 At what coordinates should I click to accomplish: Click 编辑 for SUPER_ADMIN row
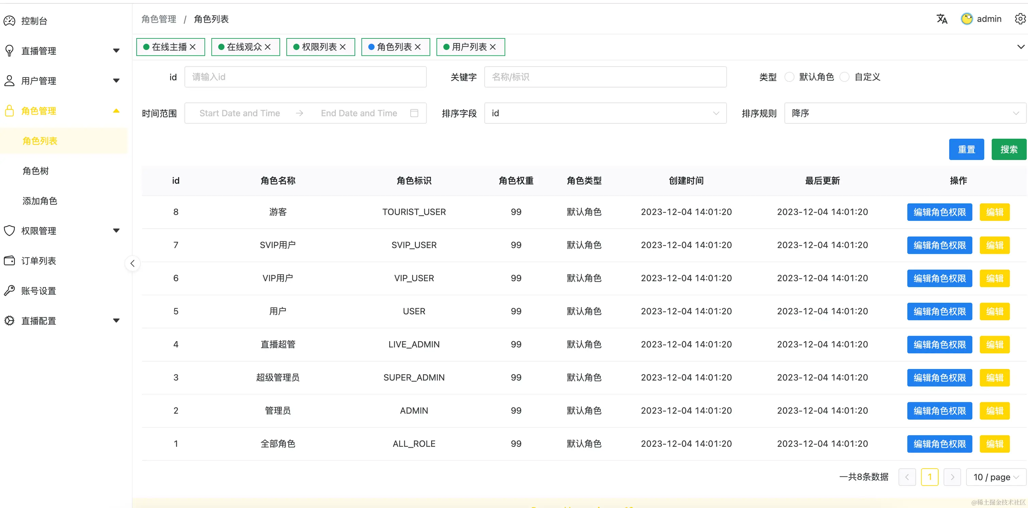tap(994, 377)
